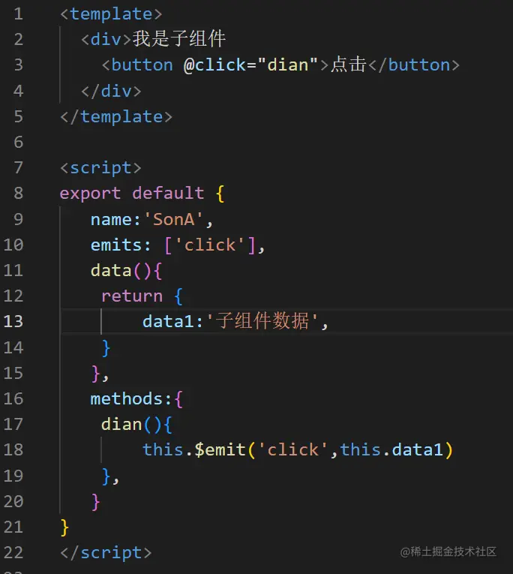Image resolution: width=513 pixels, height=574 pixels.
Task: Click the yellow closing brace on line 21
Action: [x=64, y=527]
